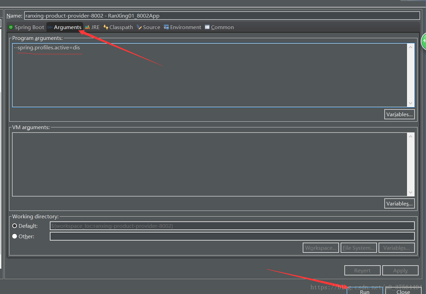Click the --spring.profiles.active=dis text
Image resolution: width=426 pixels, height=294 pixels.
click(47, 48)
